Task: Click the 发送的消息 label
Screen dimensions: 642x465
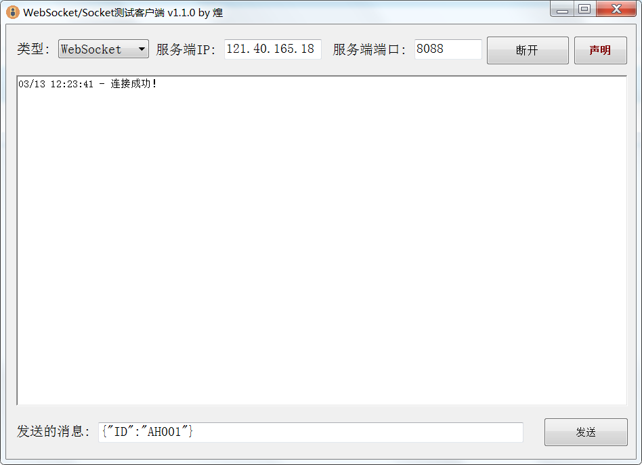Action: pyautogui.click(x=53, y=431)
